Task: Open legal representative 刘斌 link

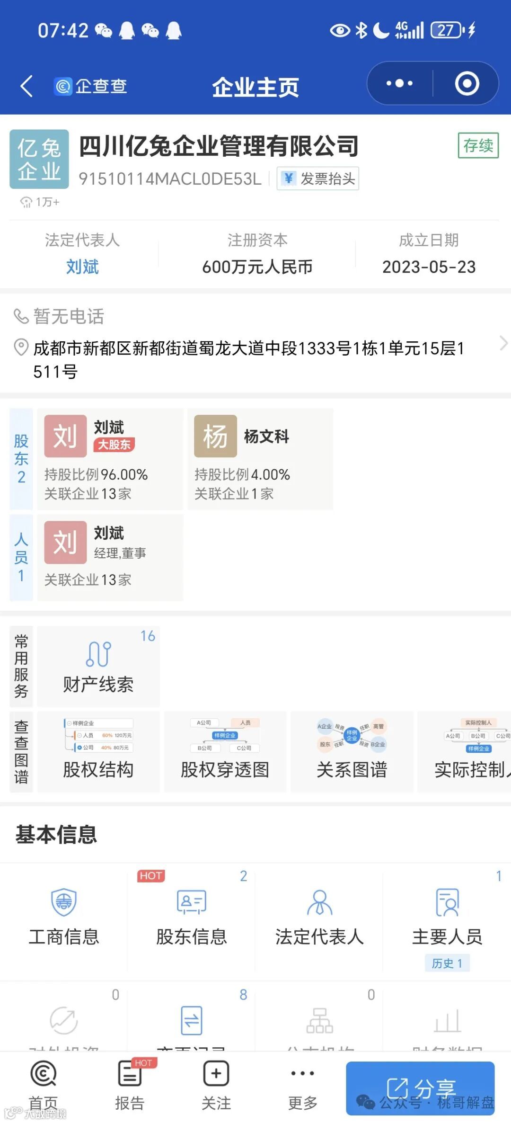Action: click(x=82, y=267)
